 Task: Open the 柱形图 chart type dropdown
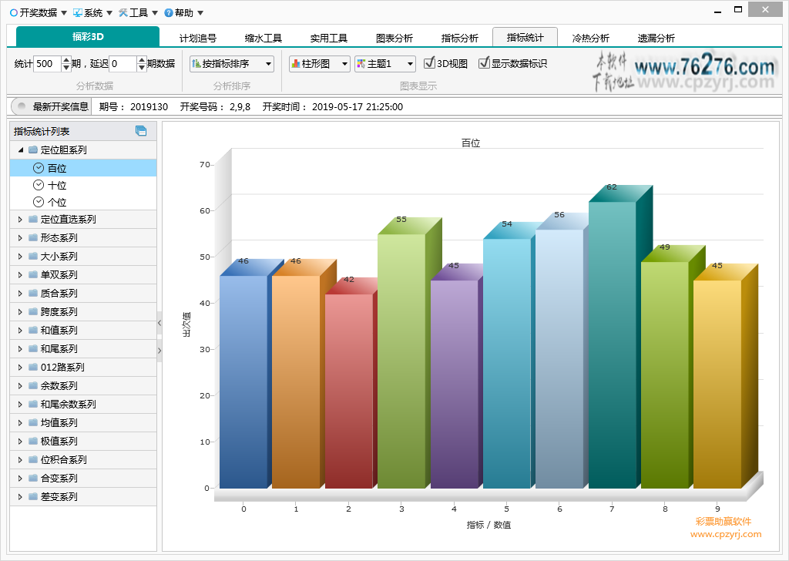[320, 64]
